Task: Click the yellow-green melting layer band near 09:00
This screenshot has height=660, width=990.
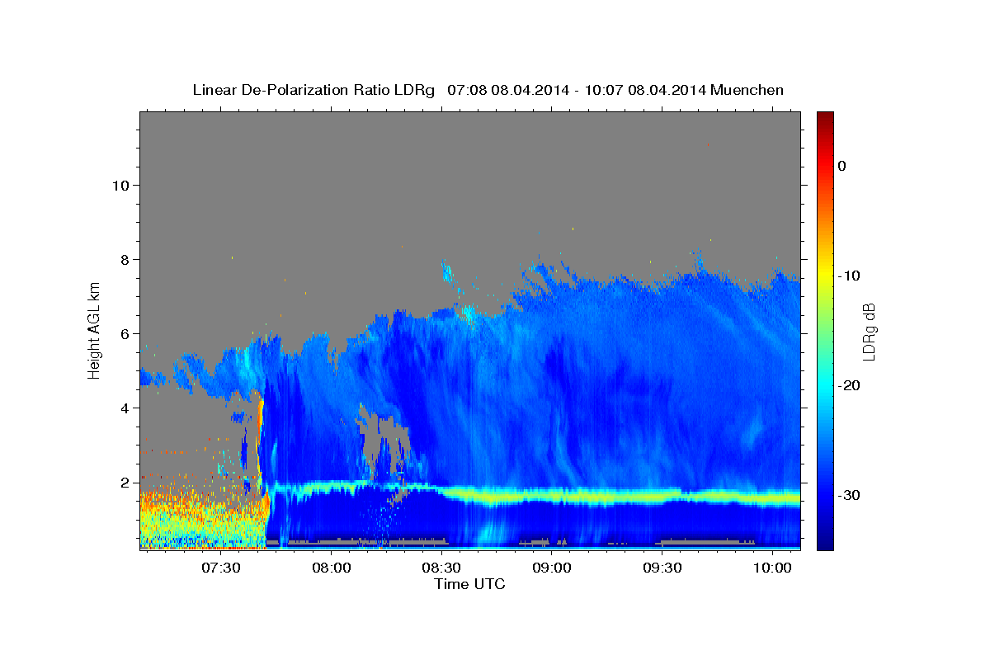Action: click(x=552, y=497)
